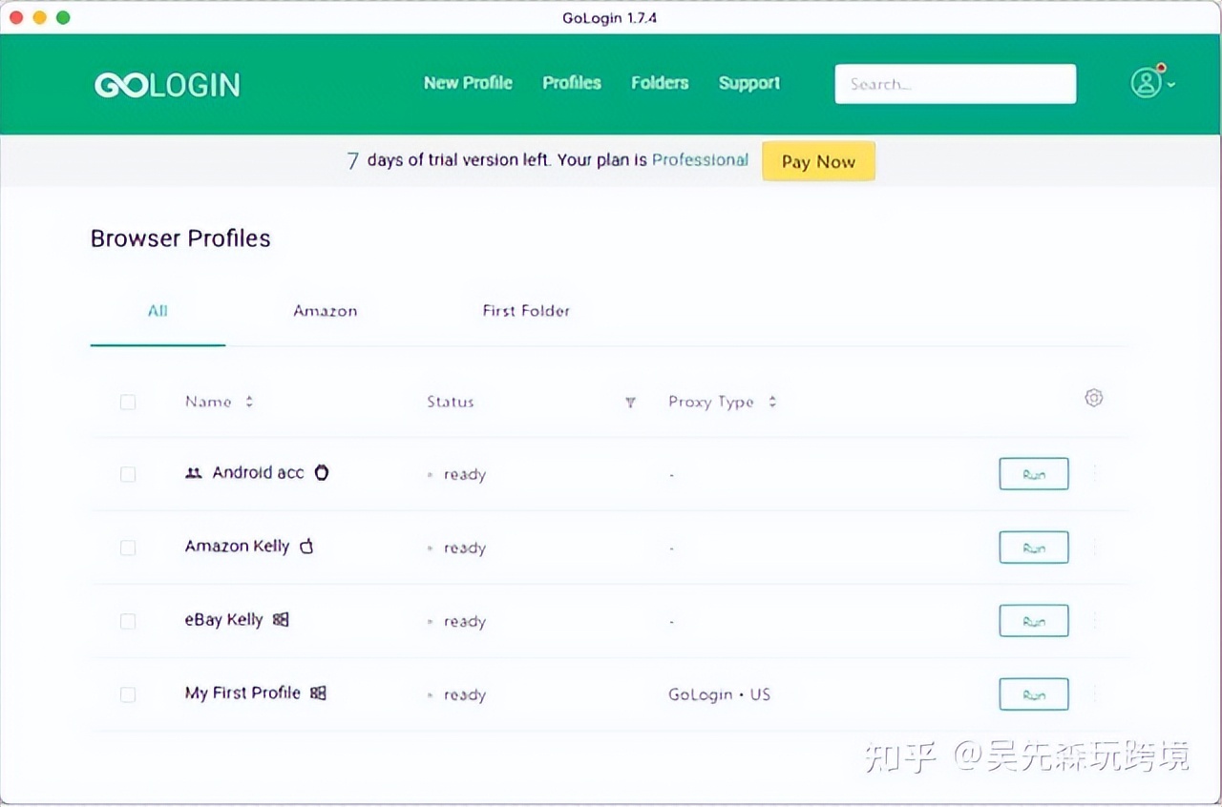
Task: Click the ready status of My First Profile
Action: 464,694
